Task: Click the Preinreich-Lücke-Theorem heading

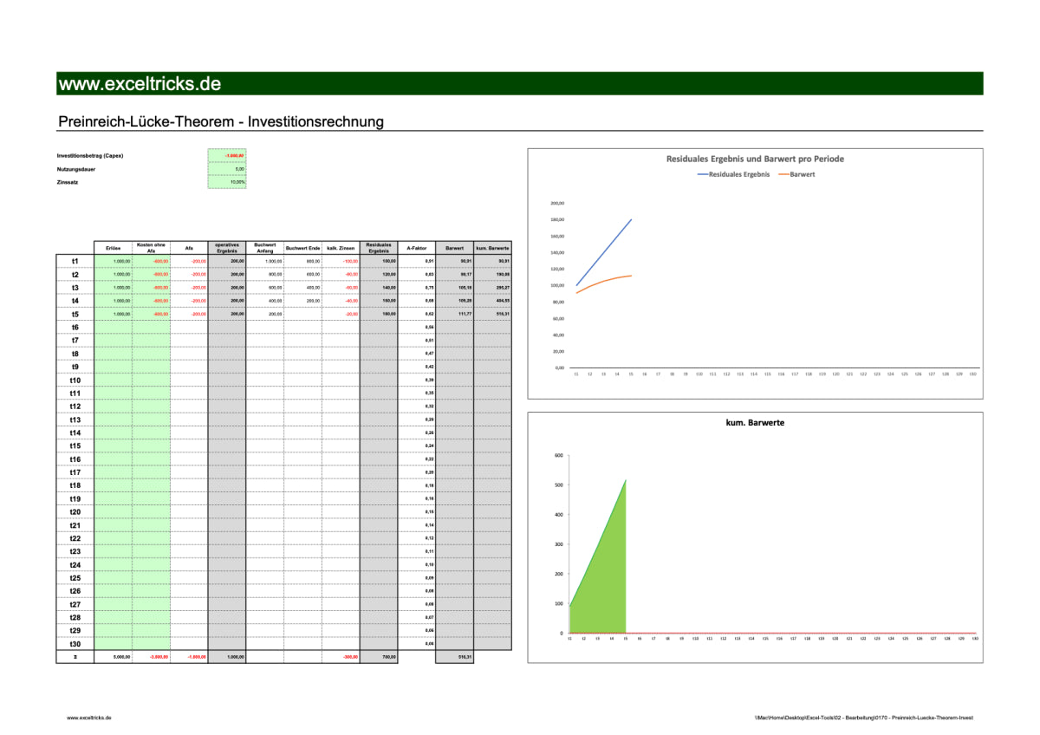Action: pos(221,122)
